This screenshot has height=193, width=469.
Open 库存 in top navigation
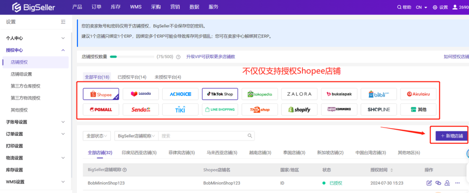click(x=116, y=7)
